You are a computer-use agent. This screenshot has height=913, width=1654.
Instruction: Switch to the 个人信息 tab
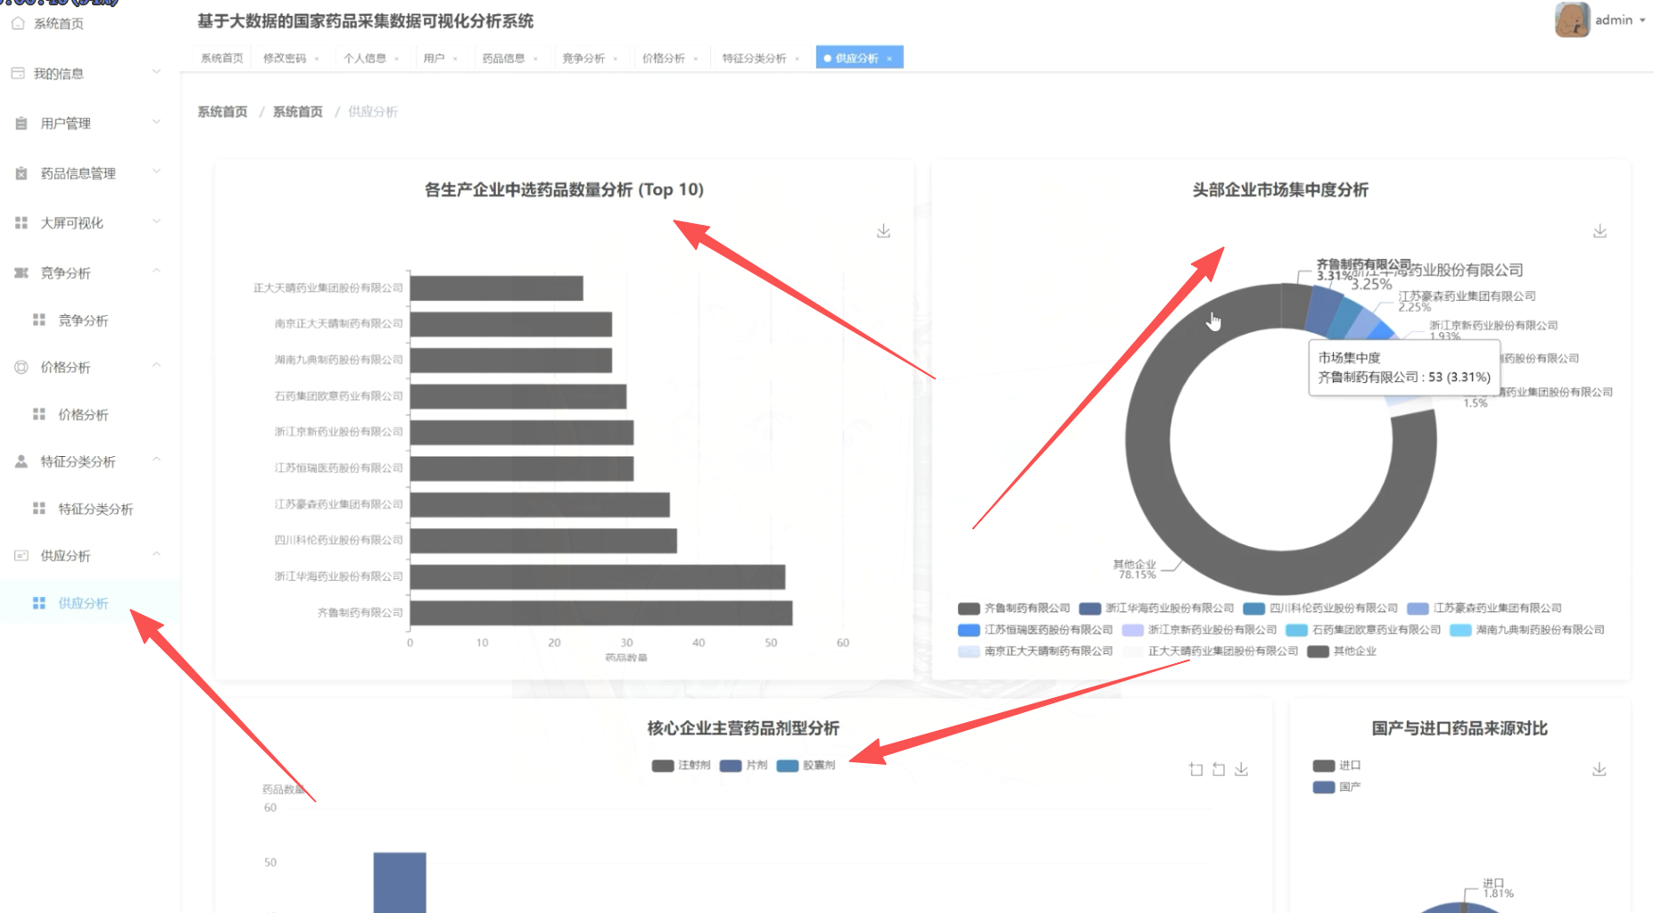coord(365,59)
